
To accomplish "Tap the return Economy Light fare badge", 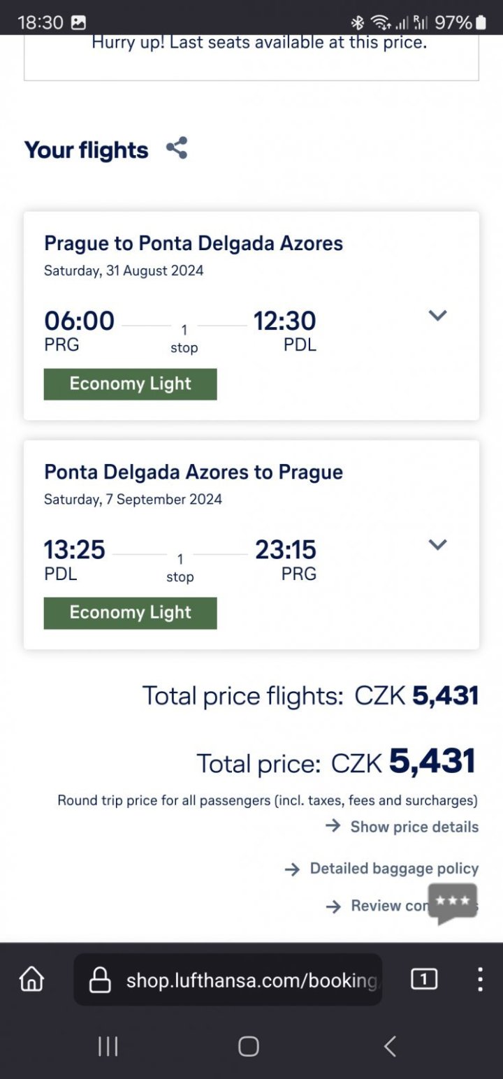I will (131, 613).
